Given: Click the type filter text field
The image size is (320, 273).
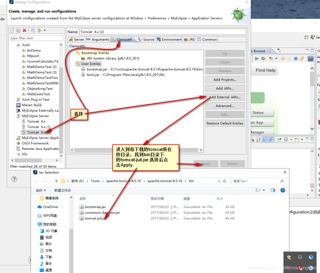Looking at the screenshot, I should click(x=37, y=38).
